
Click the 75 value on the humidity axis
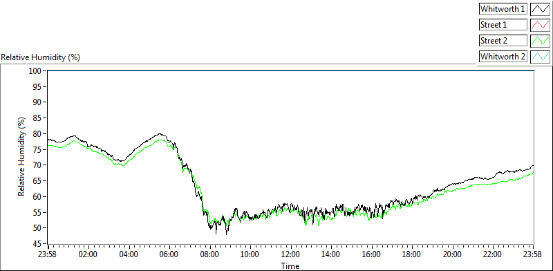(x=38, y=149)
